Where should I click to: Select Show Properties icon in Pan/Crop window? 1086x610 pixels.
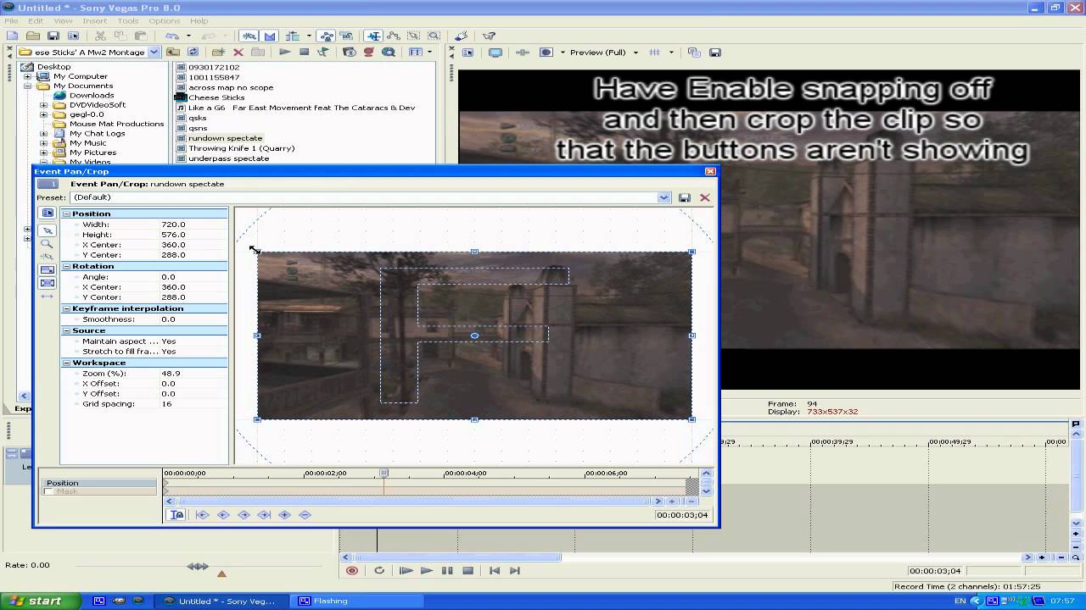coord(48,213)
